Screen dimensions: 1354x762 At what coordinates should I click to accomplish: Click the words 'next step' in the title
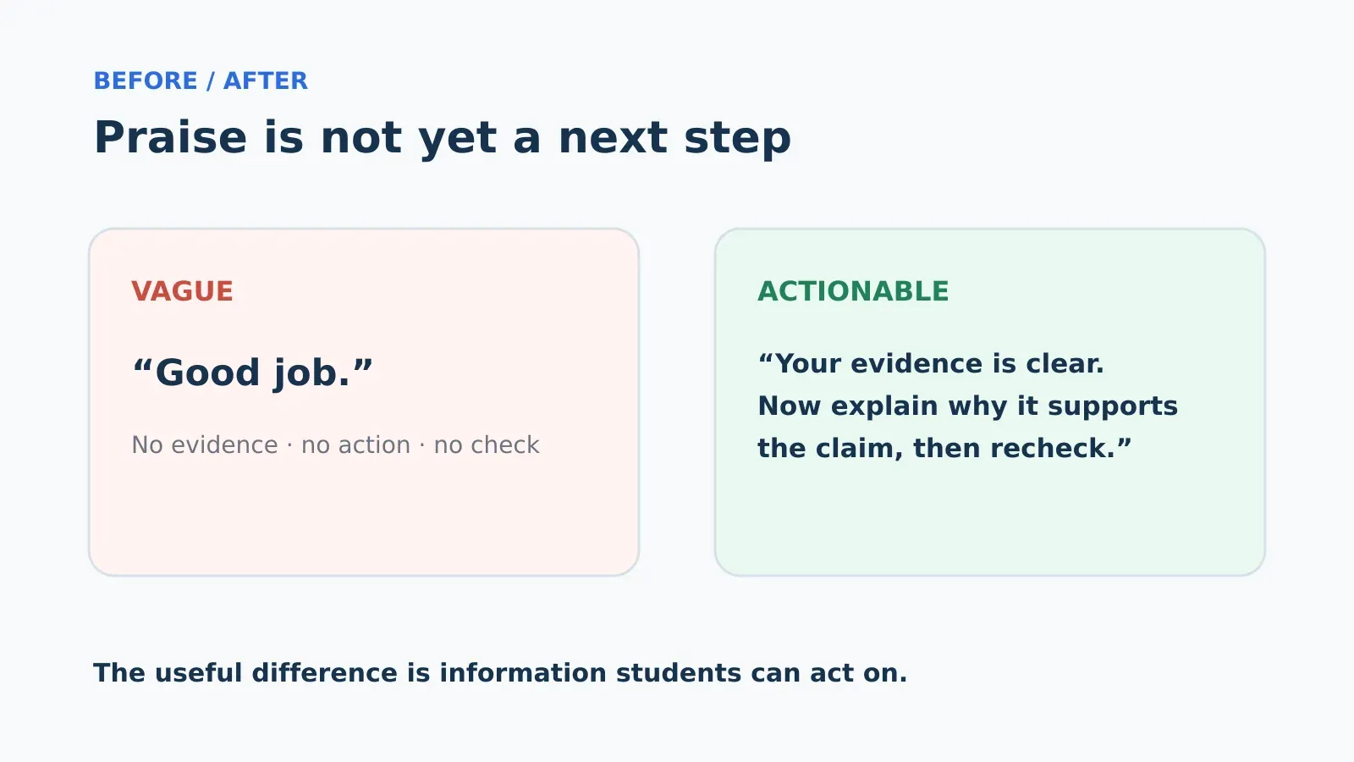pyautogui.click(x=674, y=137)
